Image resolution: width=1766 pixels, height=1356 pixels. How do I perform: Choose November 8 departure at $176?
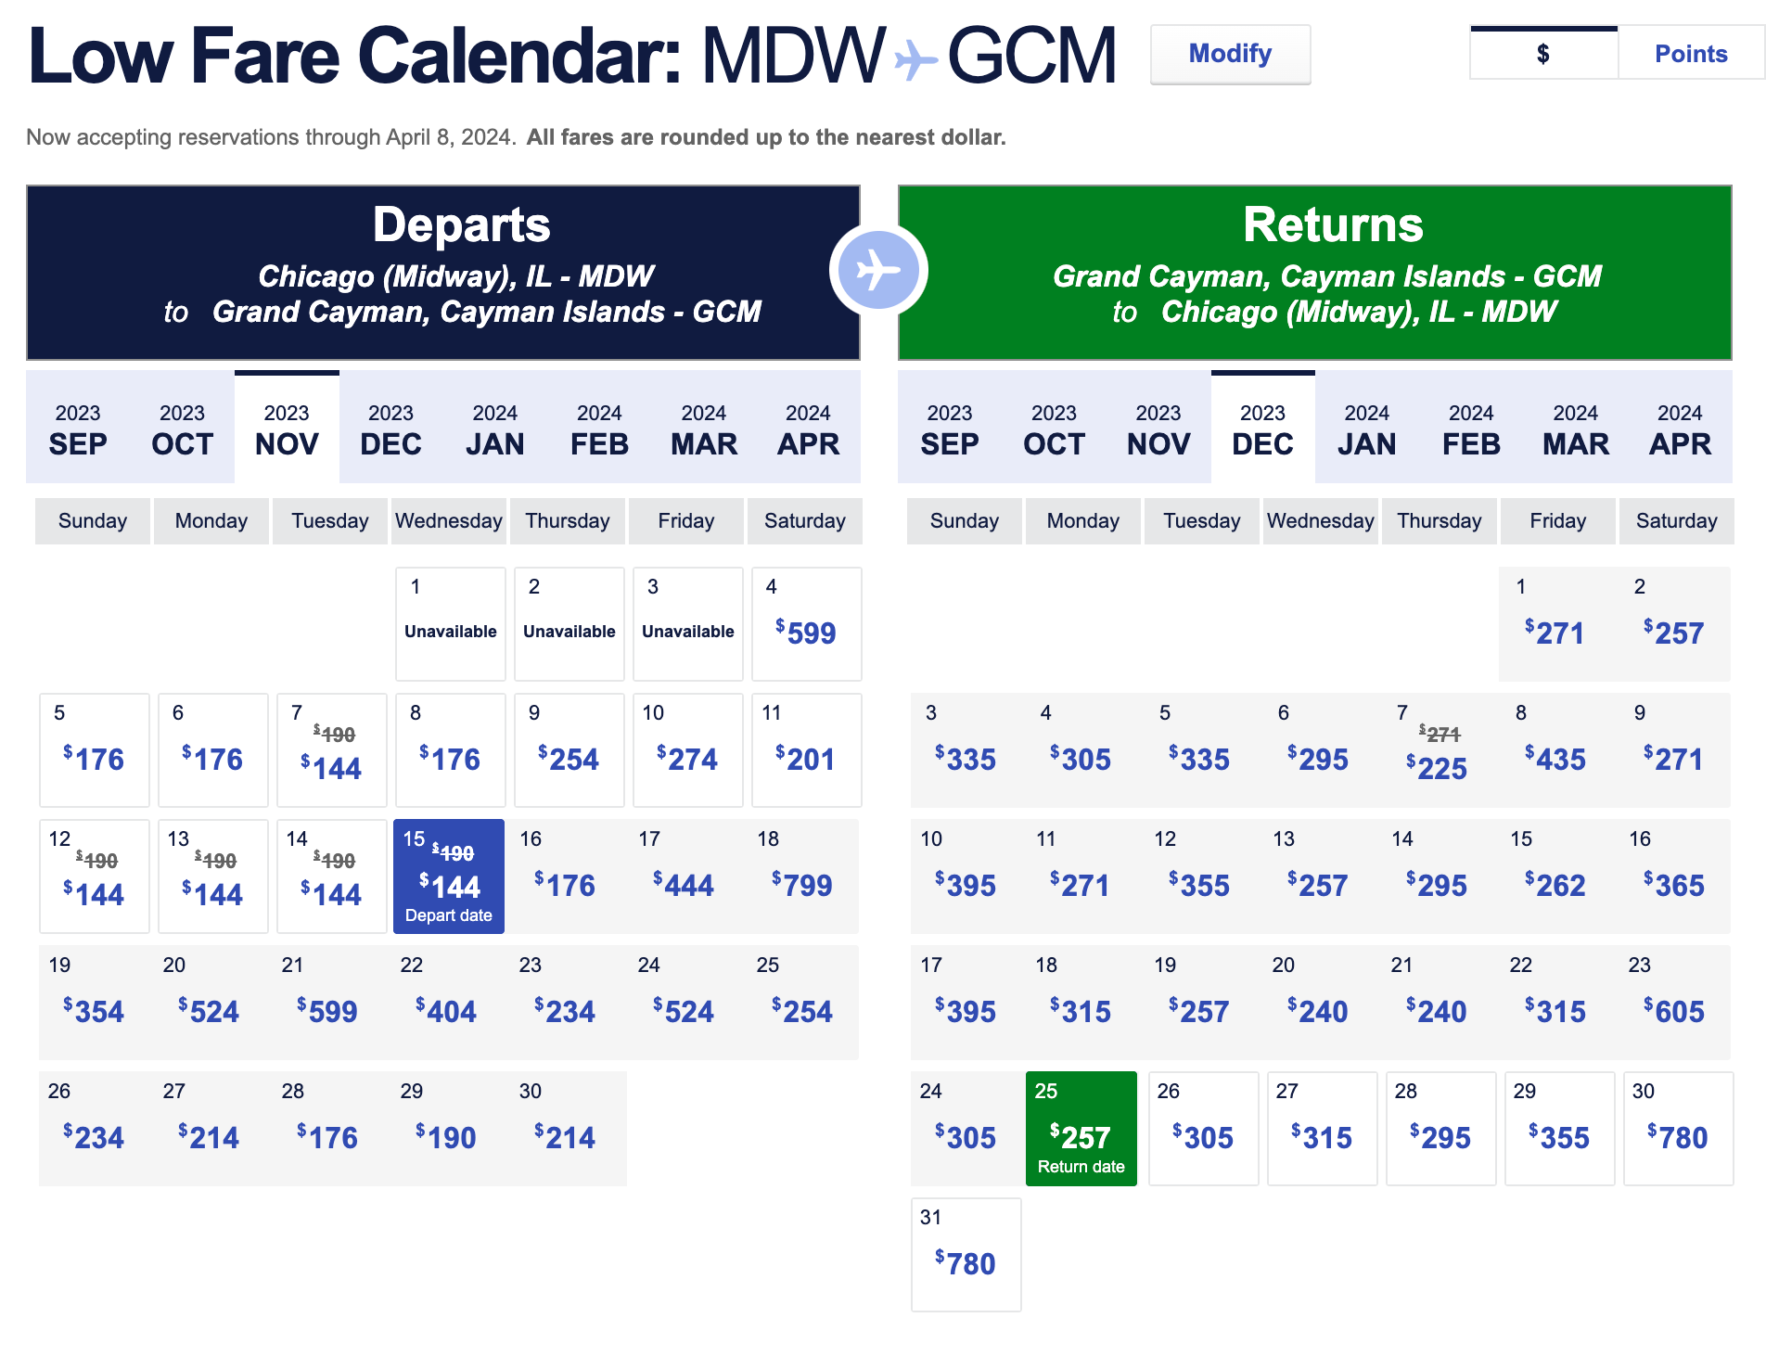coord(450,751)
